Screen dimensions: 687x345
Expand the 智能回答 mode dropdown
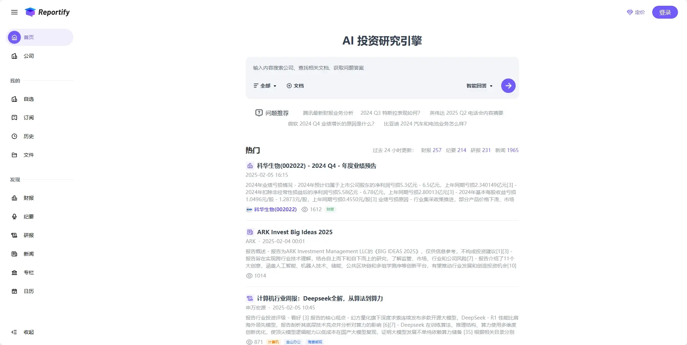pos(479,85)
